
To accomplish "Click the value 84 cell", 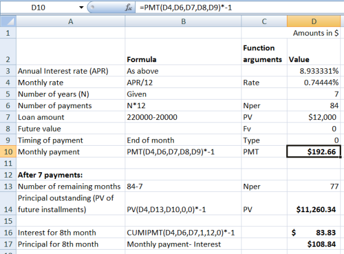I will (314, 105).
